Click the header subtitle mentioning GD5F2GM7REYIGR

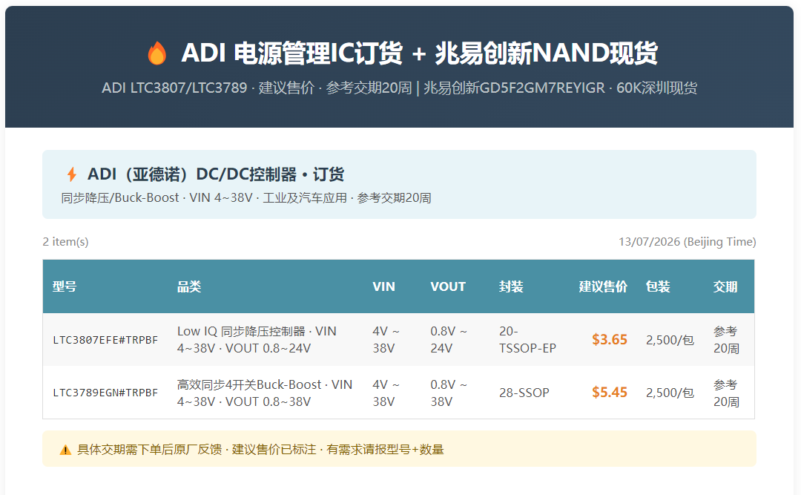click(400, 88)
